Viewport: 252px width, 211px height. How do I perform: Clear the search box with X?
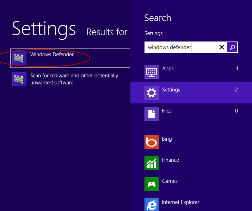(222, 47)
